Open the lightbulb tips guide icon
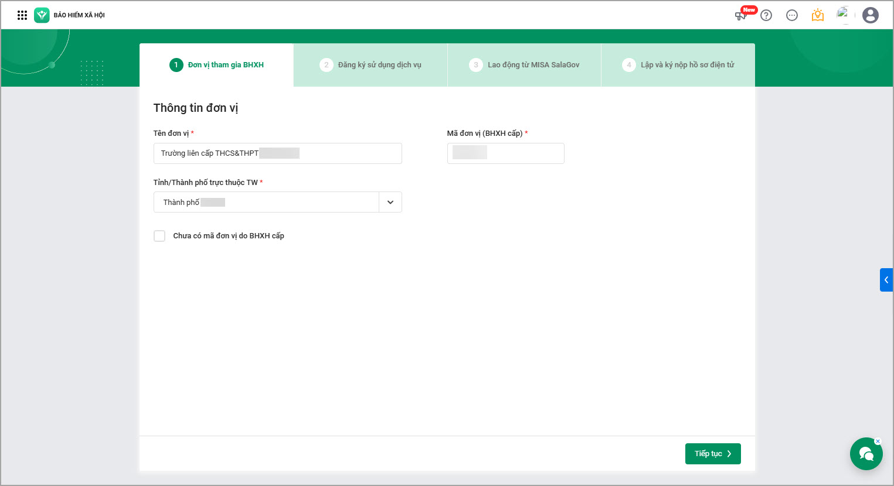Screen dimensions: 894x486 click(x=818, y=15)
